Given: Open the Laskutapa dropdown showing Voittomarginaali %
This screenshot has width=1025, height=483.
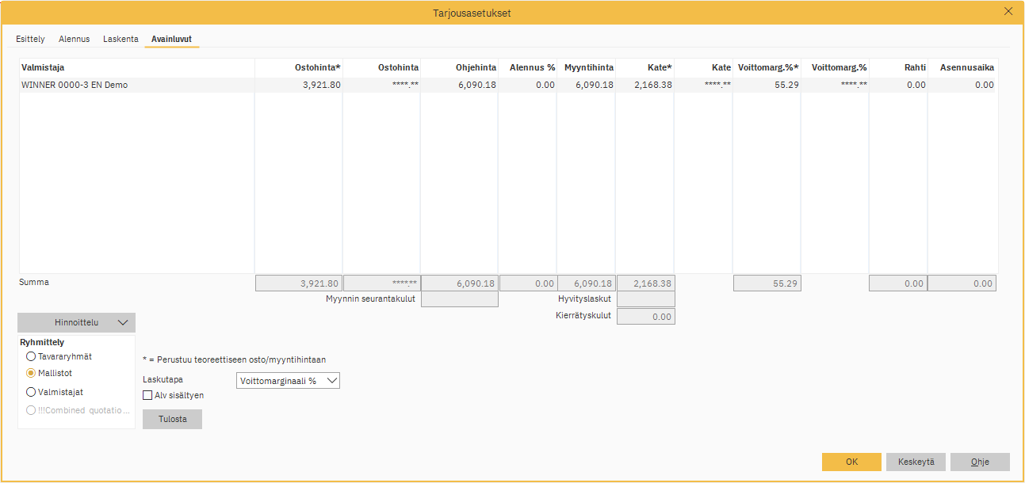Looking at the screenshot, I should click(288, 380).
